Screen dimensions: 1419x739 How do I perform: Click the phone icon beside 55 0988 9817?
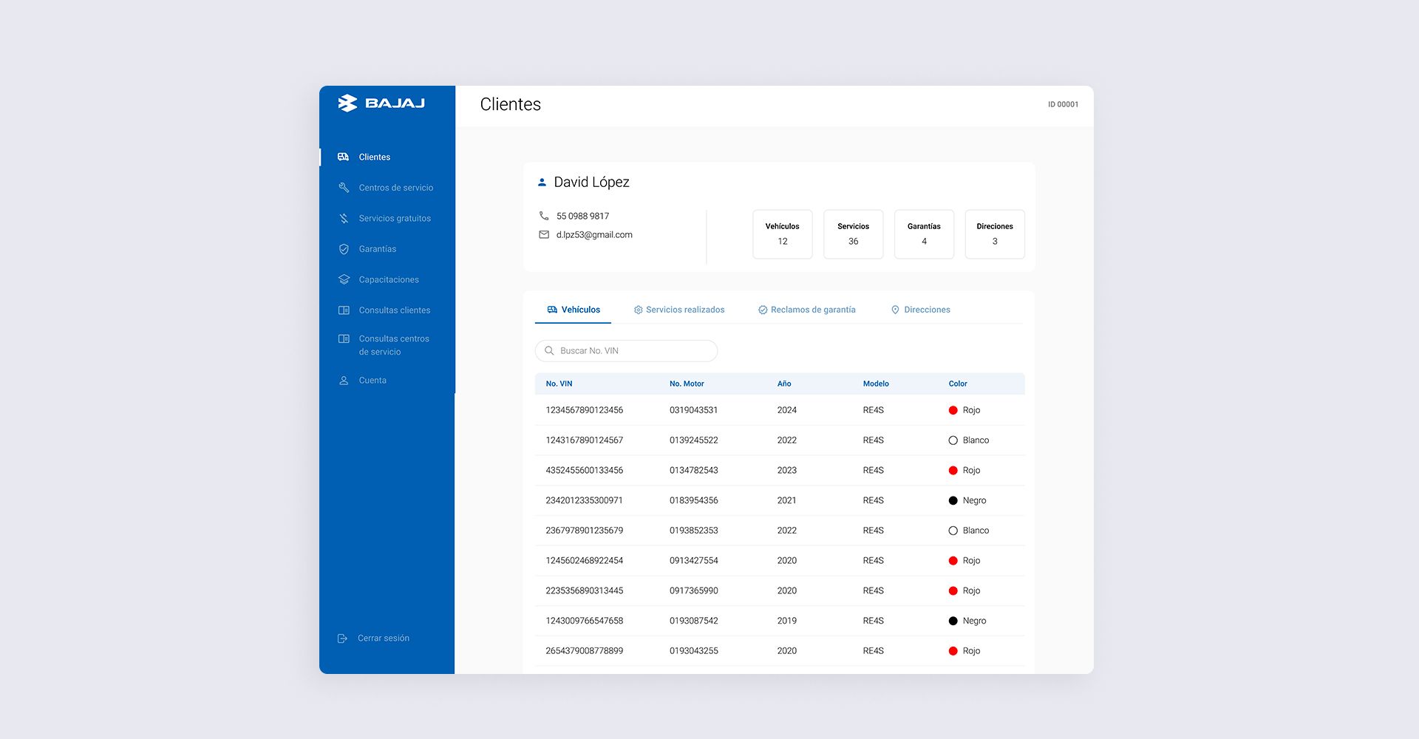click(544, 216)
